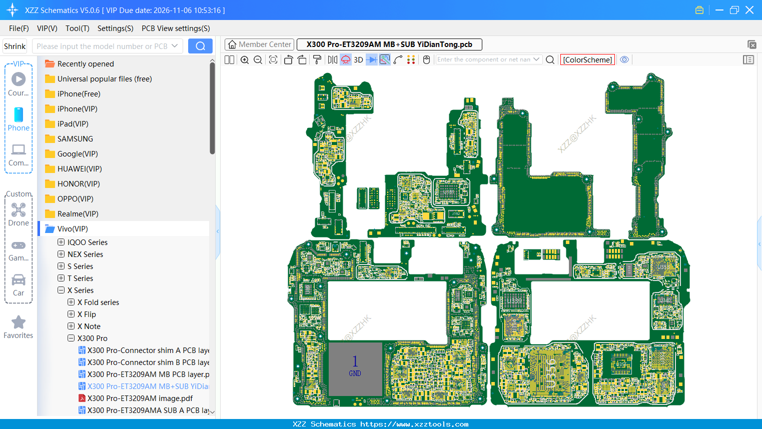
Task: Open the VIP(V) menu
Action: (x=47, y=28)
